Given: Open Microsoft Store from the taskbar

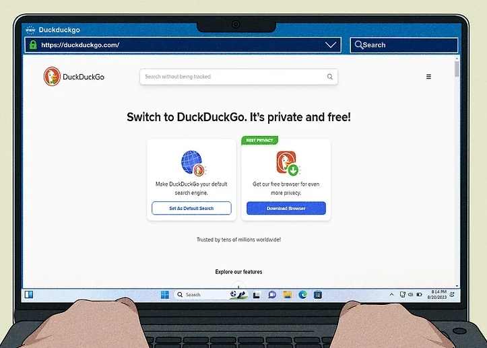Looking at the screenshot, I should tap(318, 295).
